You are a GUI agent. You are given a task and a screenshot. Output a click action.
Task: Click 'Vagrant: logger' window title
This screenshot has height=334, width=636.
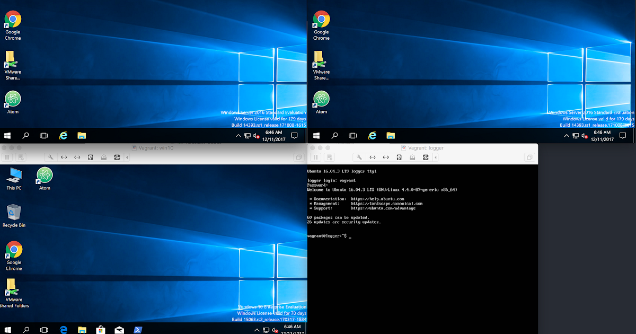click(x=426, y=148)
